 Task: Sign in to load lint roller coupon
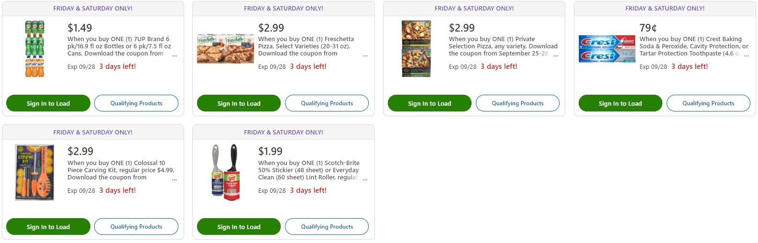click(x=239, y=227)
